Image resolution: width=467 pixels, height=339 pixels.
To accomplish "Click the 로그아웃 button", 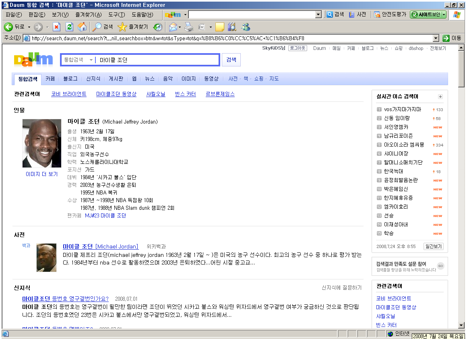I will (x=298, y=48).
